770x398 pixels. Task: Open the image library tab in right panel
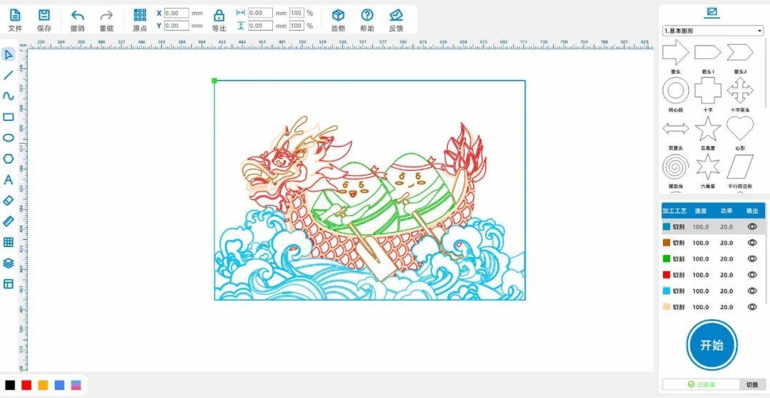[711, 12]
